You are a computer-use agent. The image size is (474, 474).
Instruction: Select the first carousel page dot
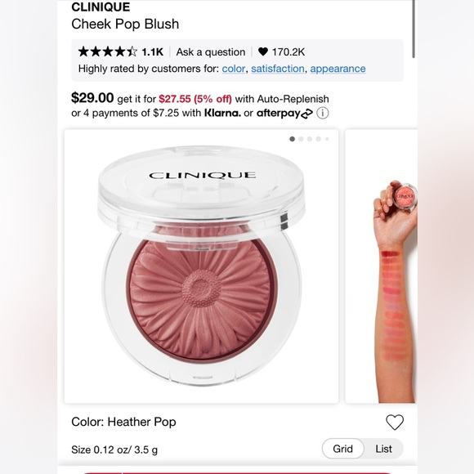(292, 139)
